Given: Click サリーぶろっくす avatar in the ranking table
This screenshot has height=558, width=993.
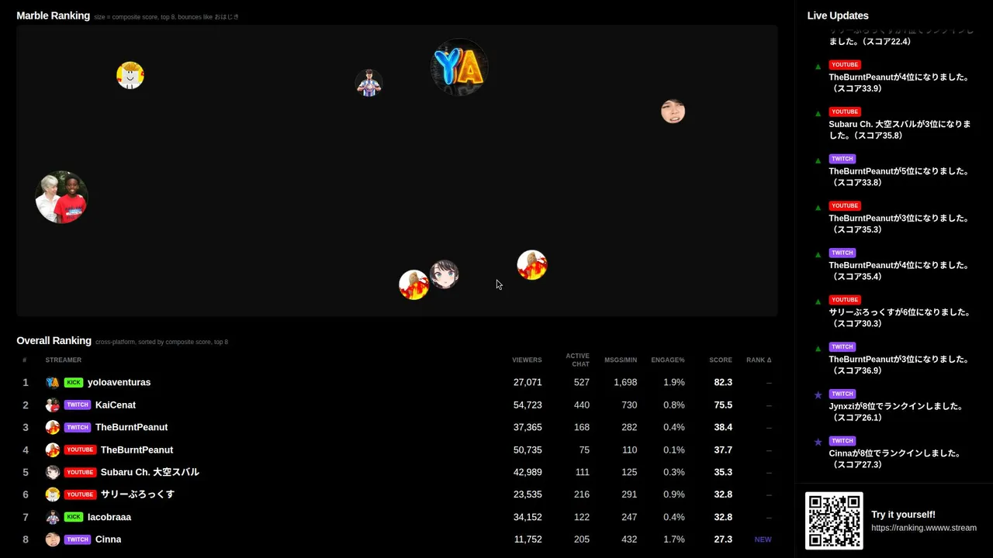Looking at the screenshot, I should pos(53,494).
